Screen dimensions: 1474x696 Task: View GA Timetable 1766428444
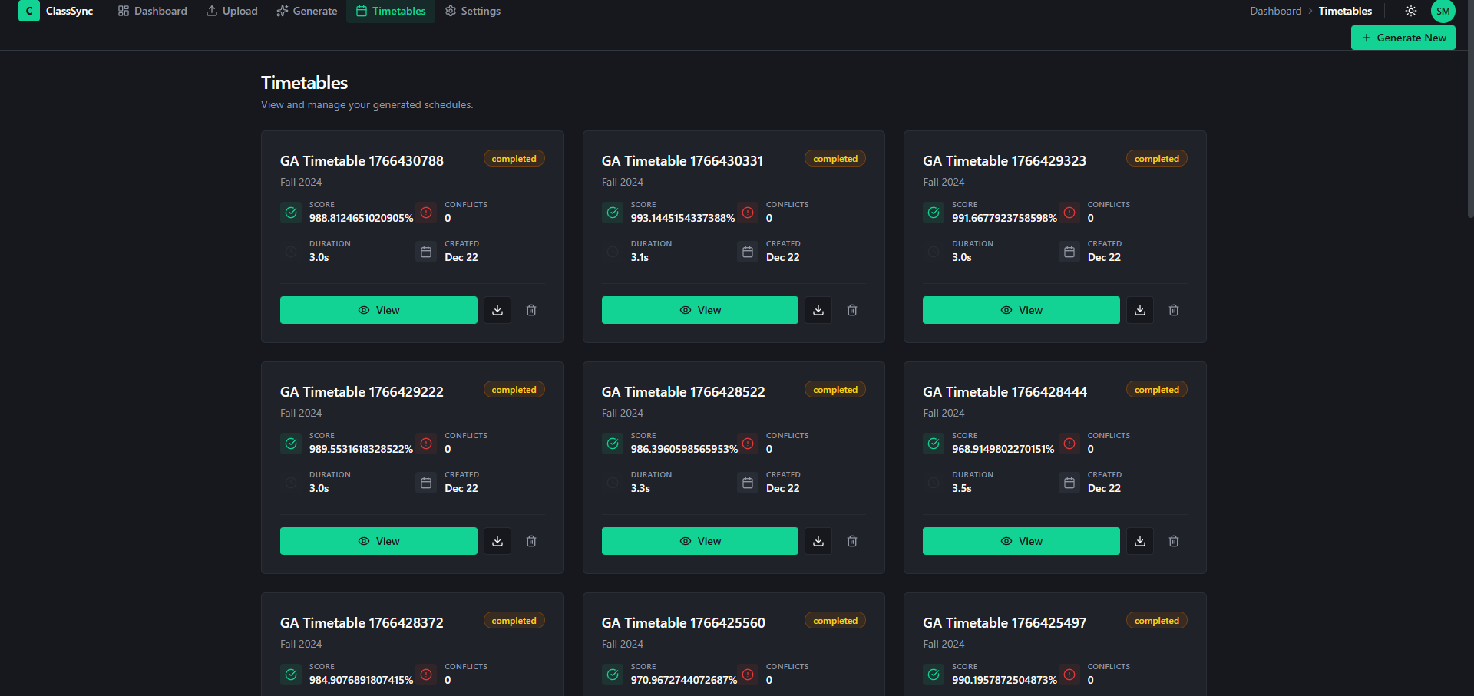coord(1021,541)
